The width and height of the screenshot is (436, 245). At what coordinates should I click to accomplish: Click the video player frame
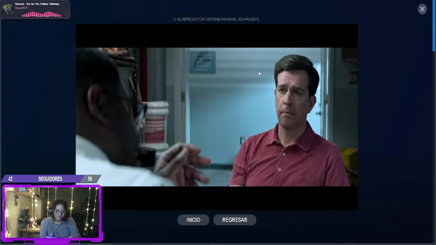coord(217,117)
